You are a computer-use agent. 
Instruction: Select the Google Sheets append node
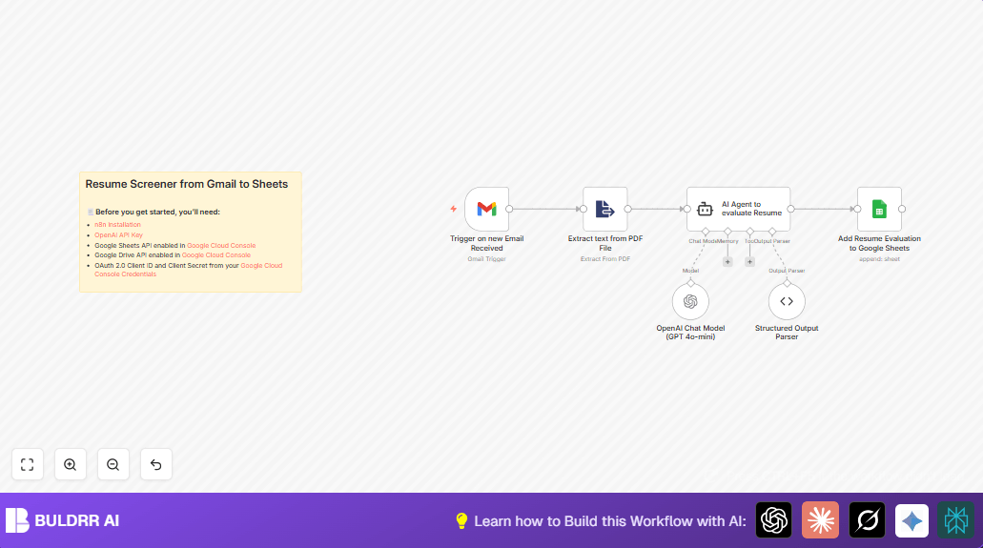879,209
